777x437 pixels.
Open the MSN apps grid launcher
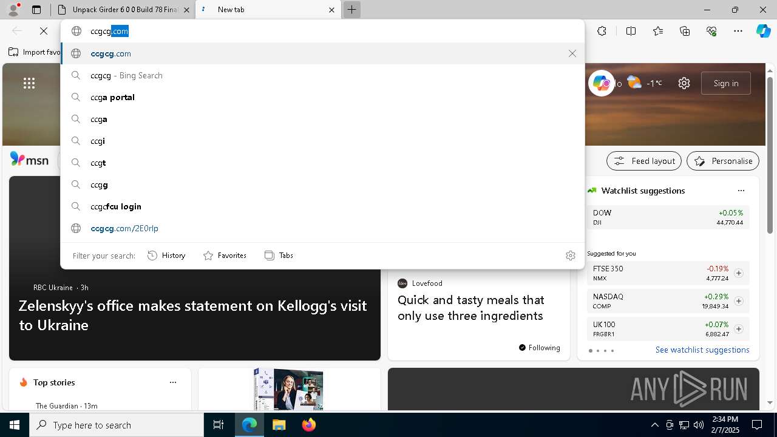tap(29, 83)
